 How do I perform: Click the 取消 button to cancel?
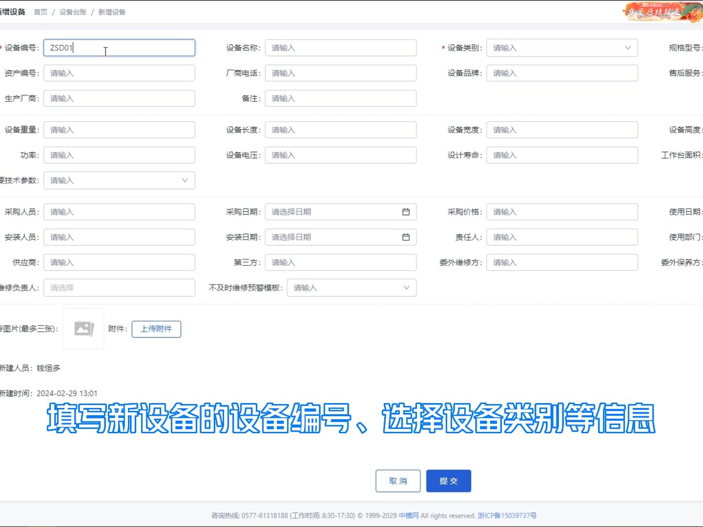point(397,480)
